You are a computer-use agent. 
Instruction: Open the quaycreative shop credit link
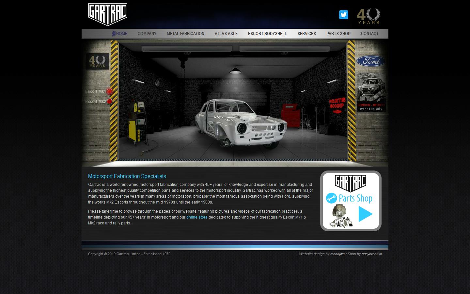point(372,254)
